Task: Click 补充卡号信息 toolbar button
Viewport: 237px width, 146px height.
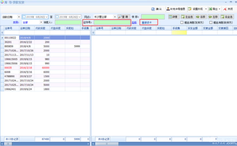Action: [176, 9]
